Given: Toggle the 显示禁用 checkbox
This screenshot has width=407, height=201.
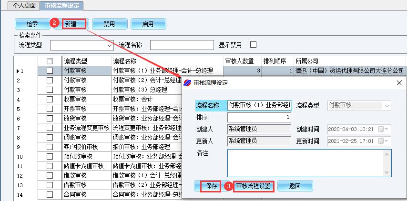Looking at the screenshot, I should [253, 45].
